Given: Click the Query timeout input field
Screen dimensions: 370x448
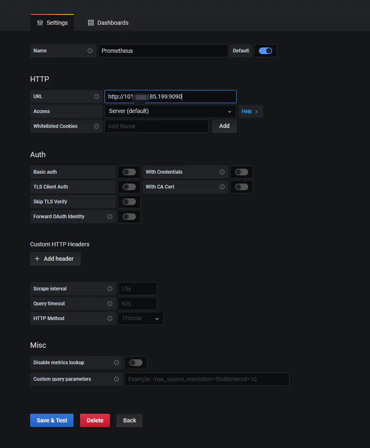Looking at the screenshot, I should pyautogui.click(x=138, y=304).
